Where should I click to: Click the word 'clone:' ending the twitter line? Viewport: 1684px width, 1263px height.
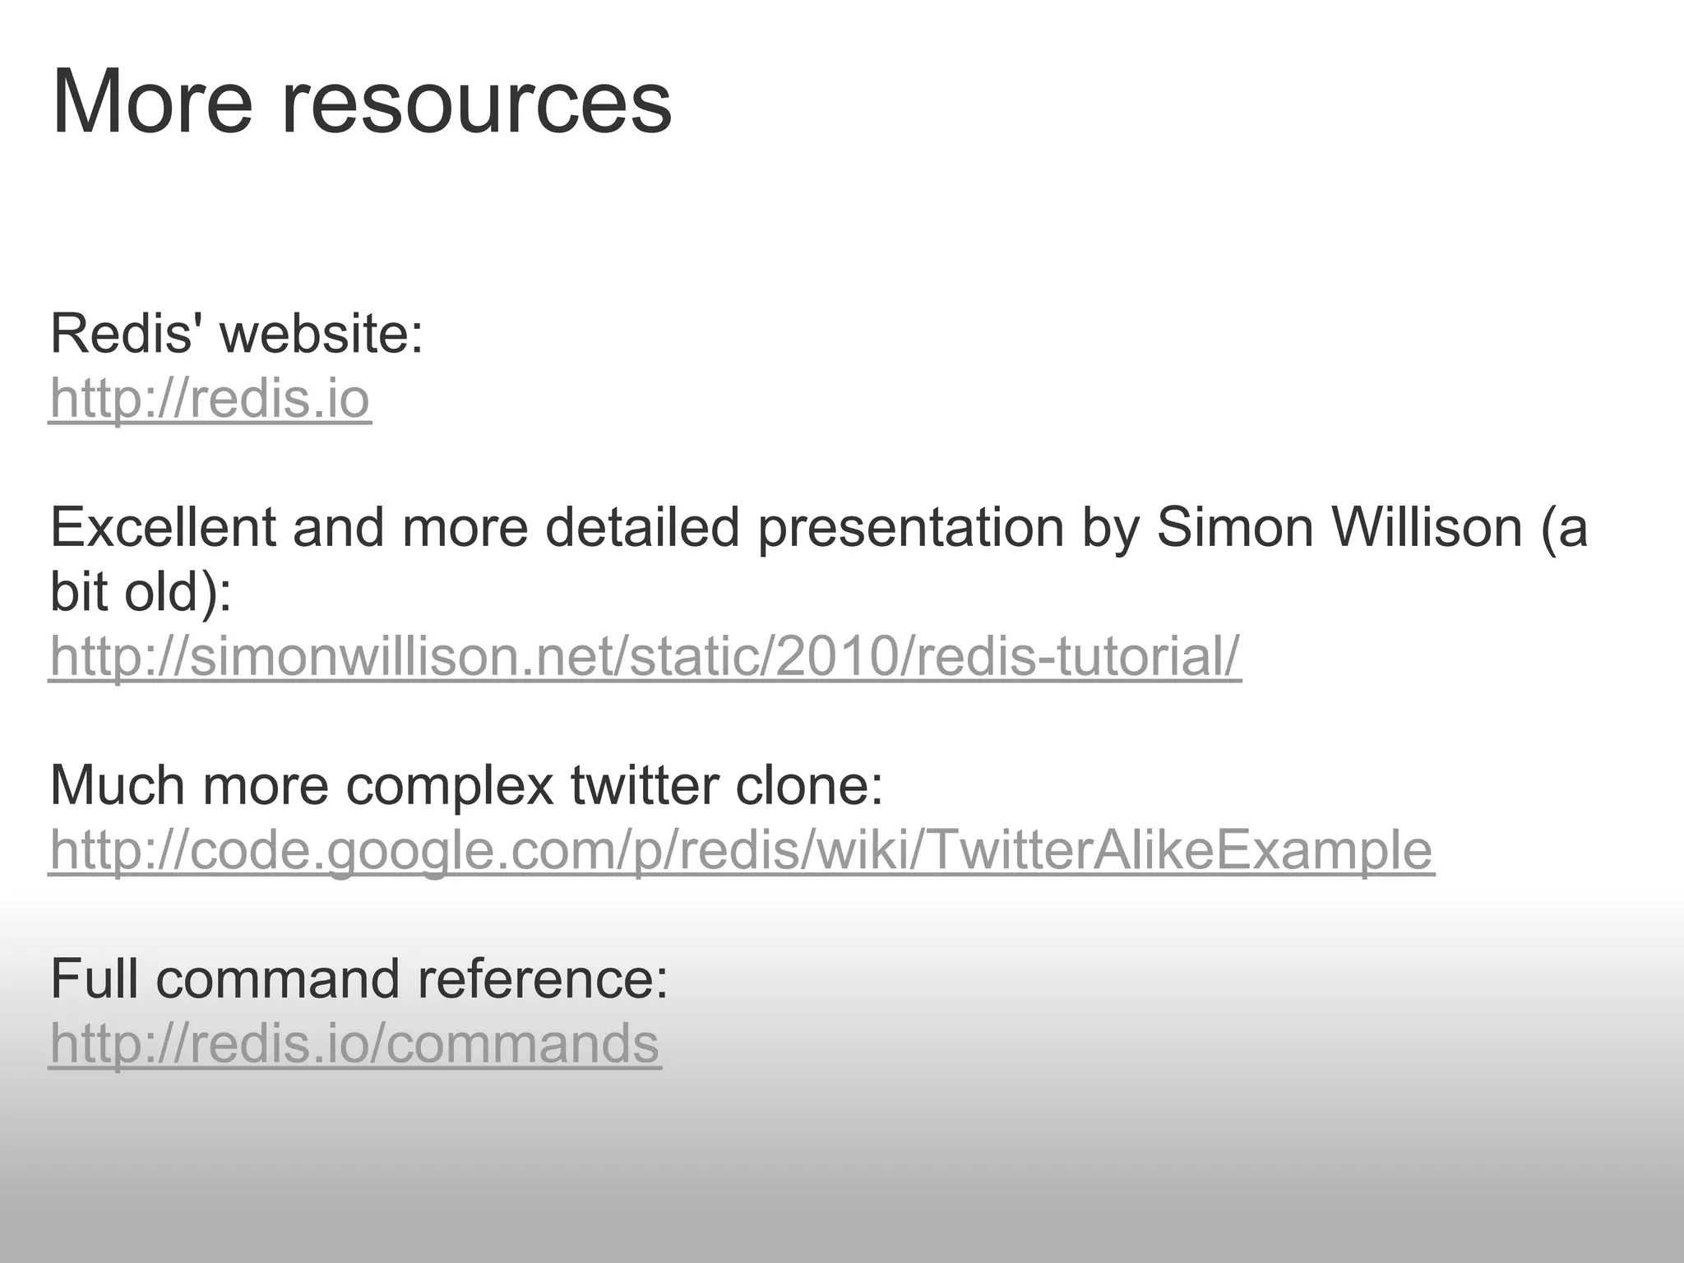(x=809, y=787)
